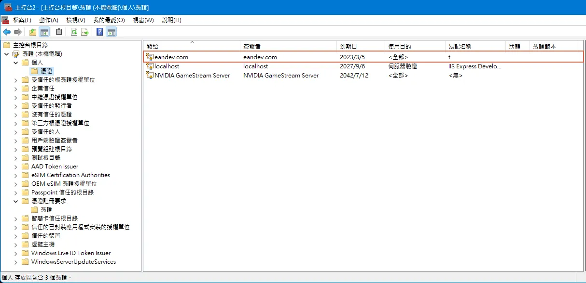
Task: Open the 檢視(V) menu
Action: [x=75, y=20]
